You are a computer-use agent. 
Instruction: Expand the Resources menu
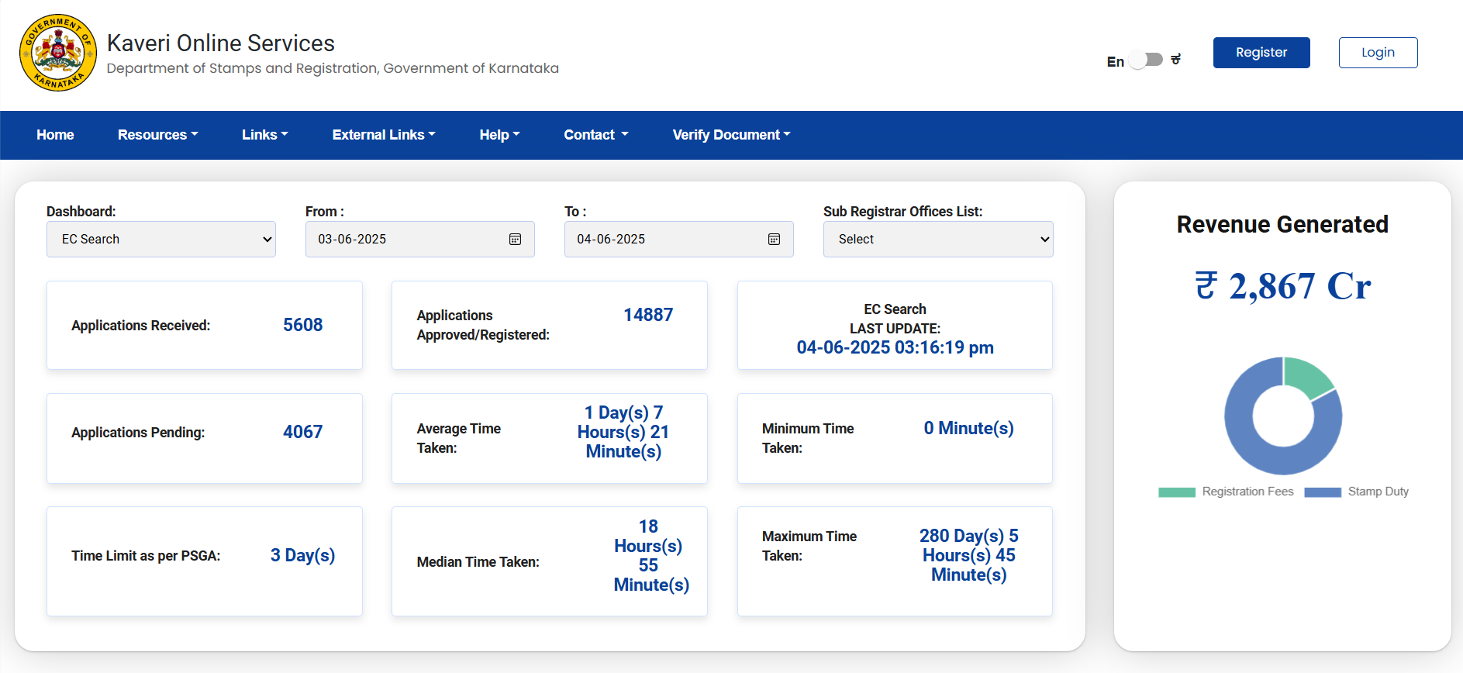(158, 135)
